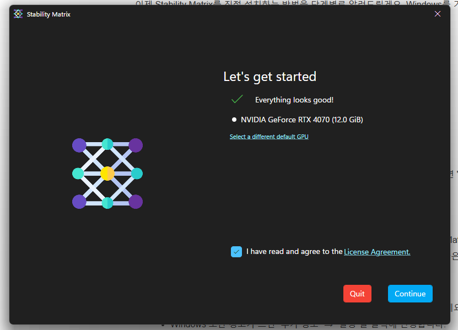The image size is (458, 330).
Task: Uncheck the License Agreement checkbox
Action: click(236, 252)
